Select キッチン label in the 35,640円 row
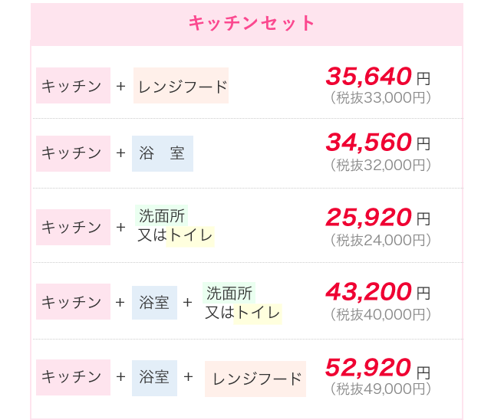The height and width of the screenshot is (420, 491). click(x=73, y=86)
